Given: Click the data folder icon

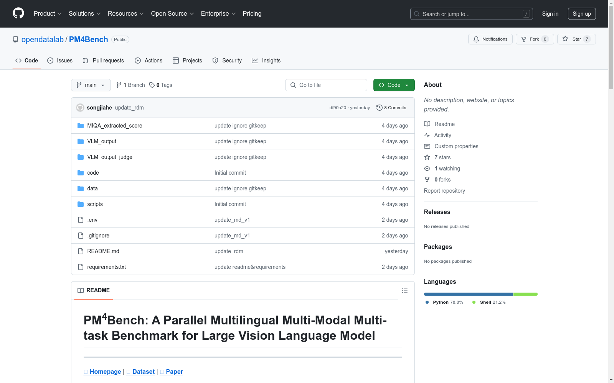Looking at the screenshot, I should click(81, 188).
